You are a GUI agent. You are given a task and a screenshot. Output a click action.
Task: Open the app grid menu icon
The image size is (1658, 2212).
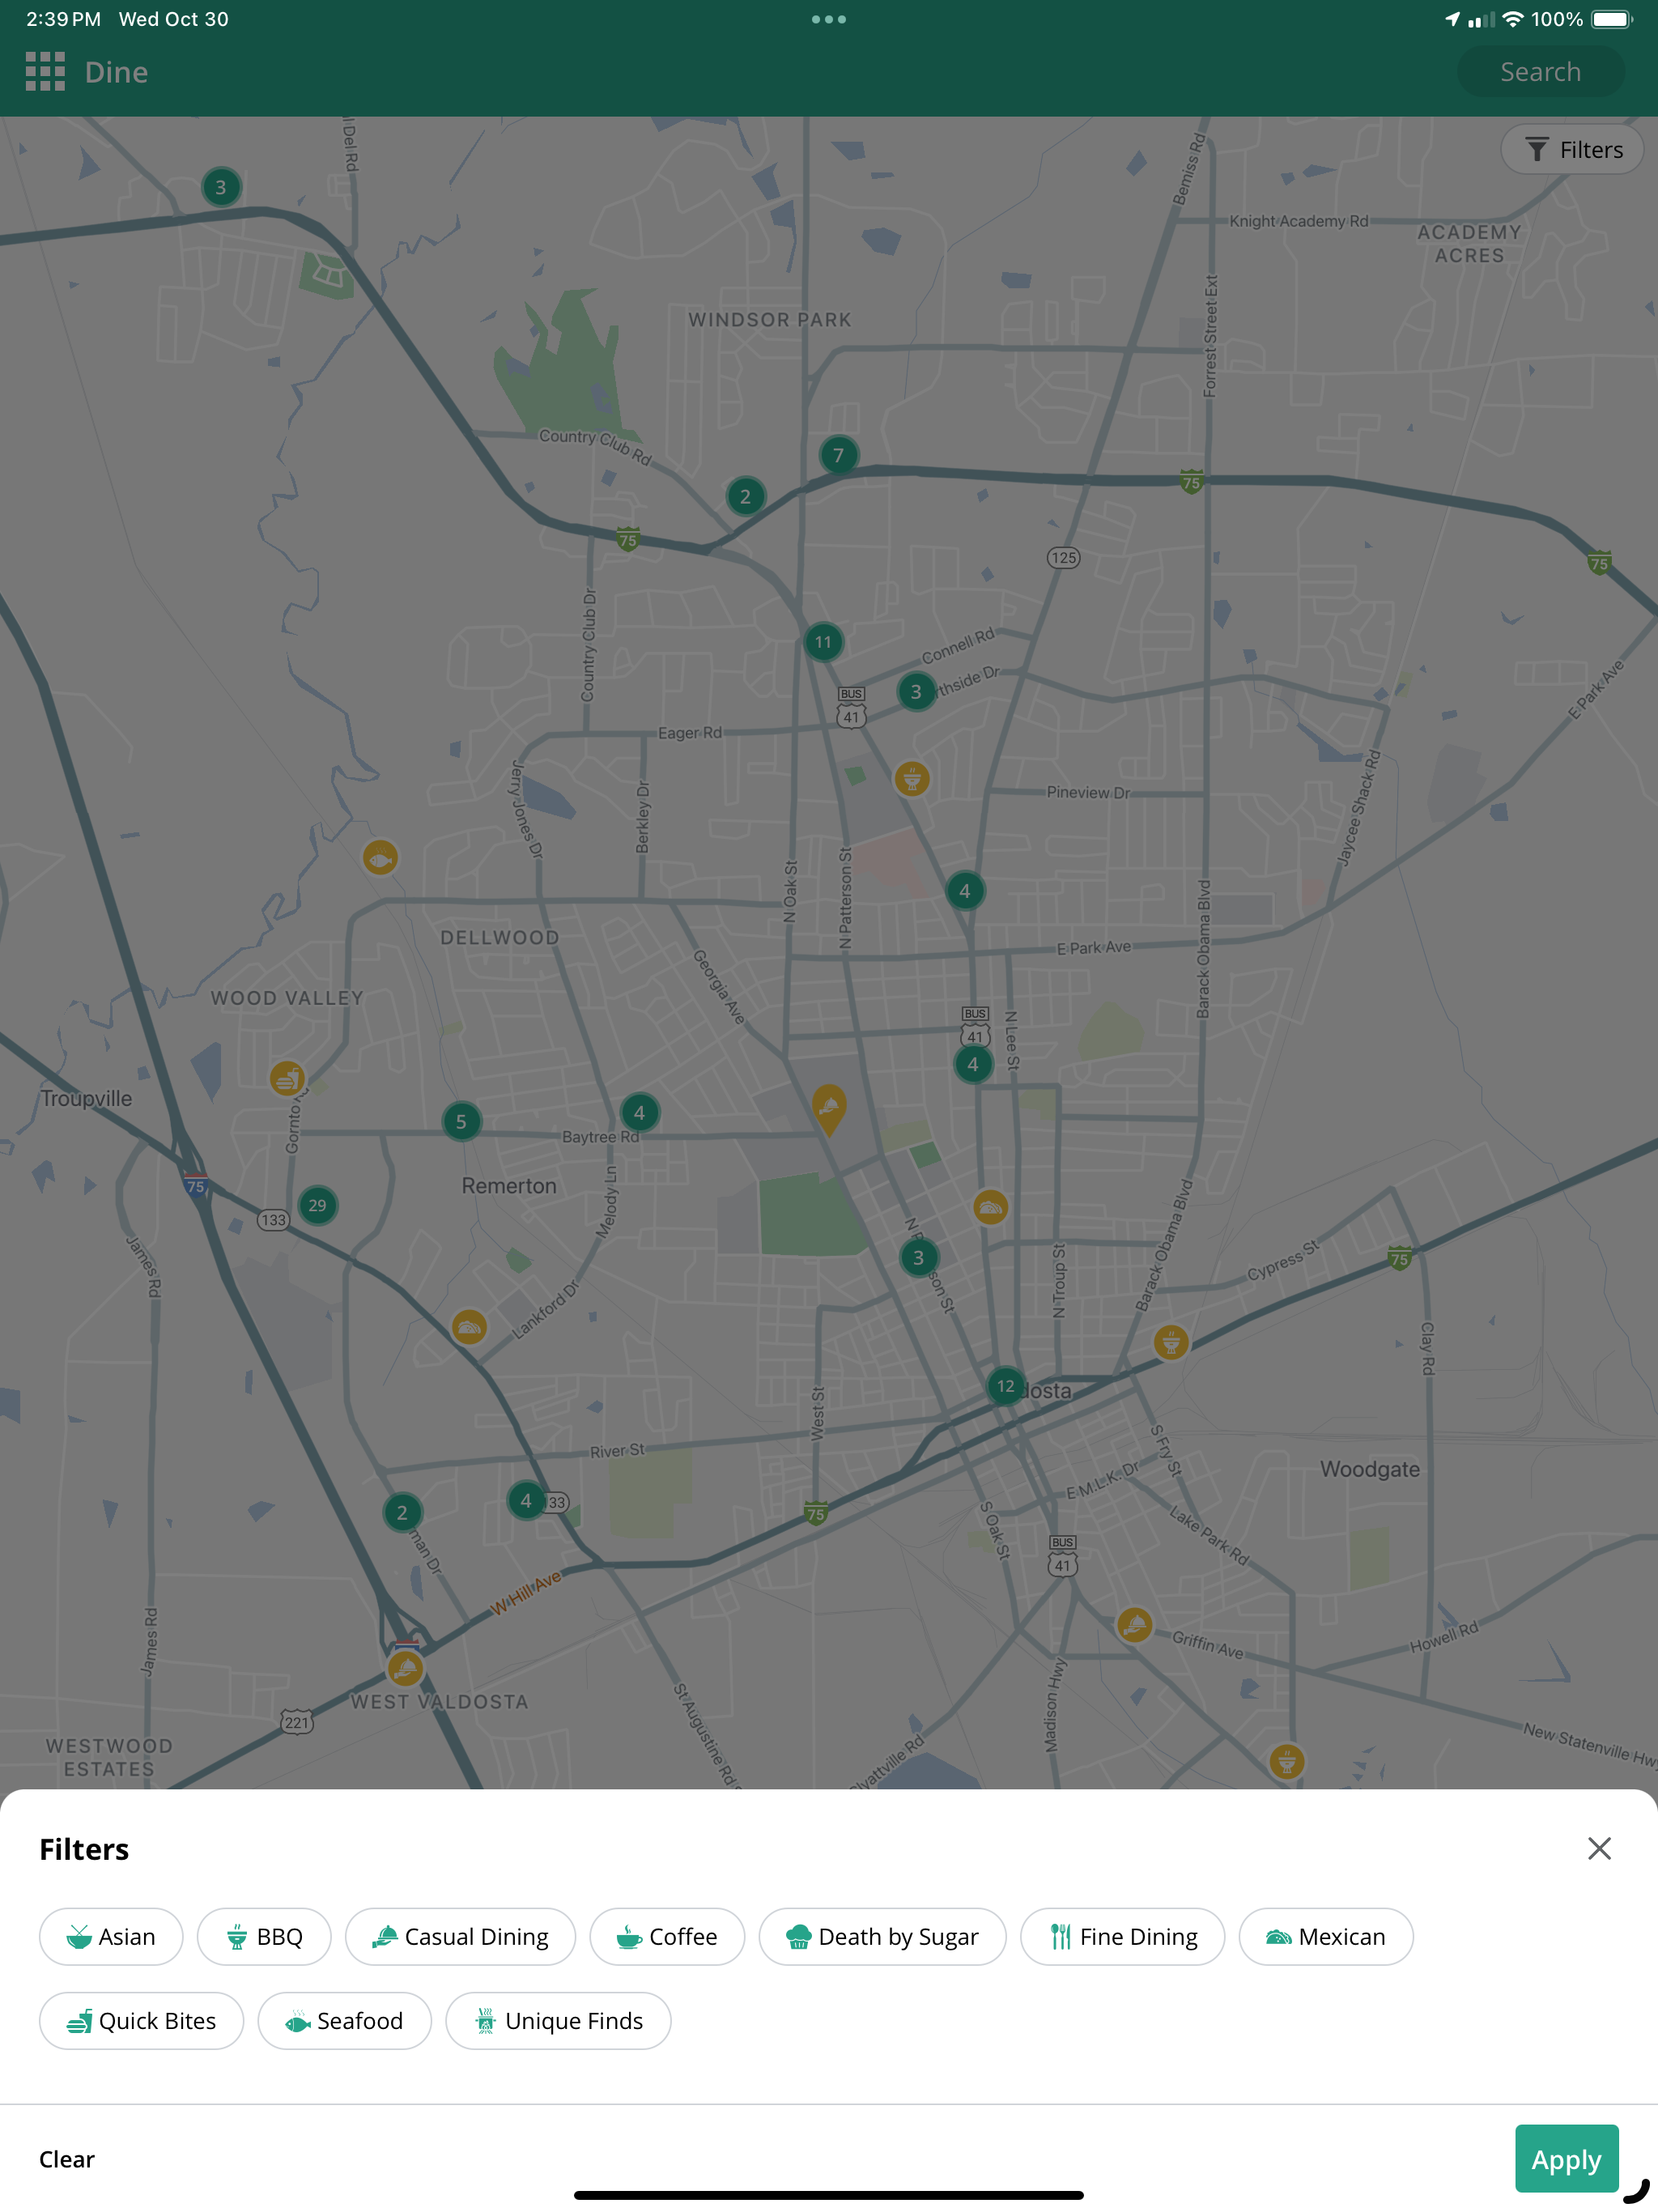pos(45,72)
